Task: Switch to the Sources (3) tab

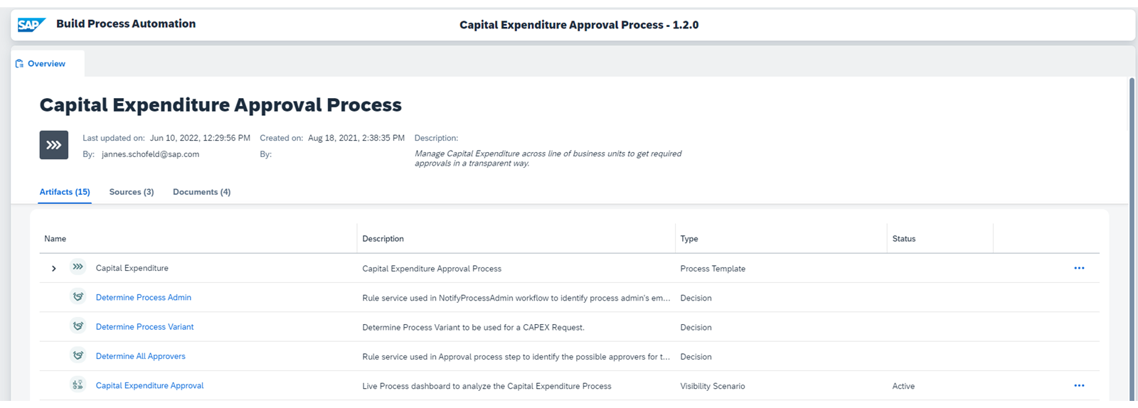Action: pyautogui.click(x=132, y=192)
